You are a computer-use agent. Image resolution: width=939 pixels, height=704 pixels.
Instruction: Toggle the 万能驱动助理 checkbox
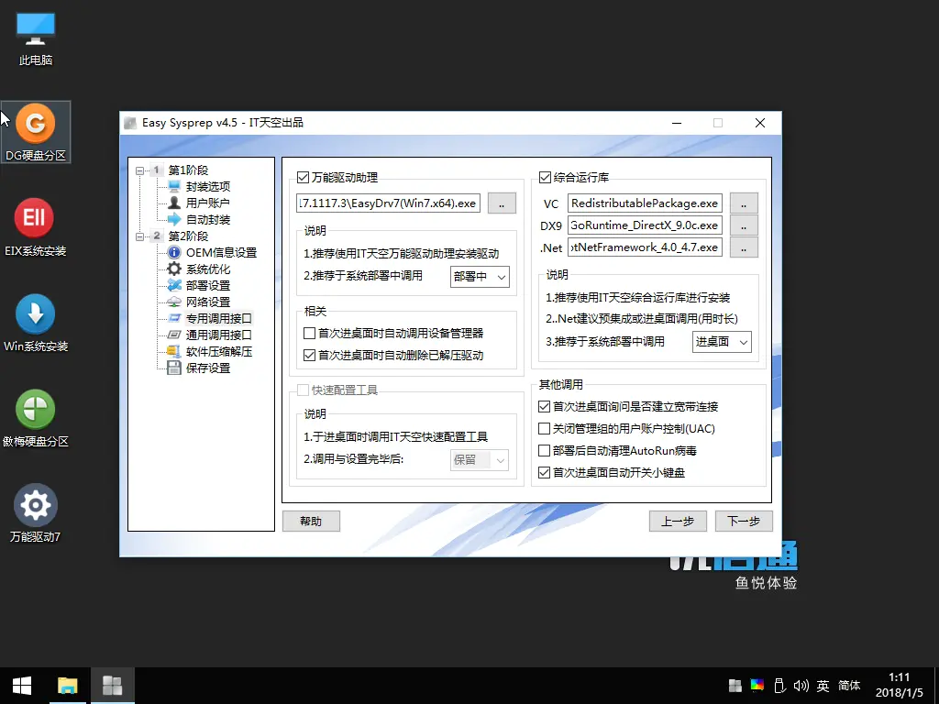(x=303, y=177)
